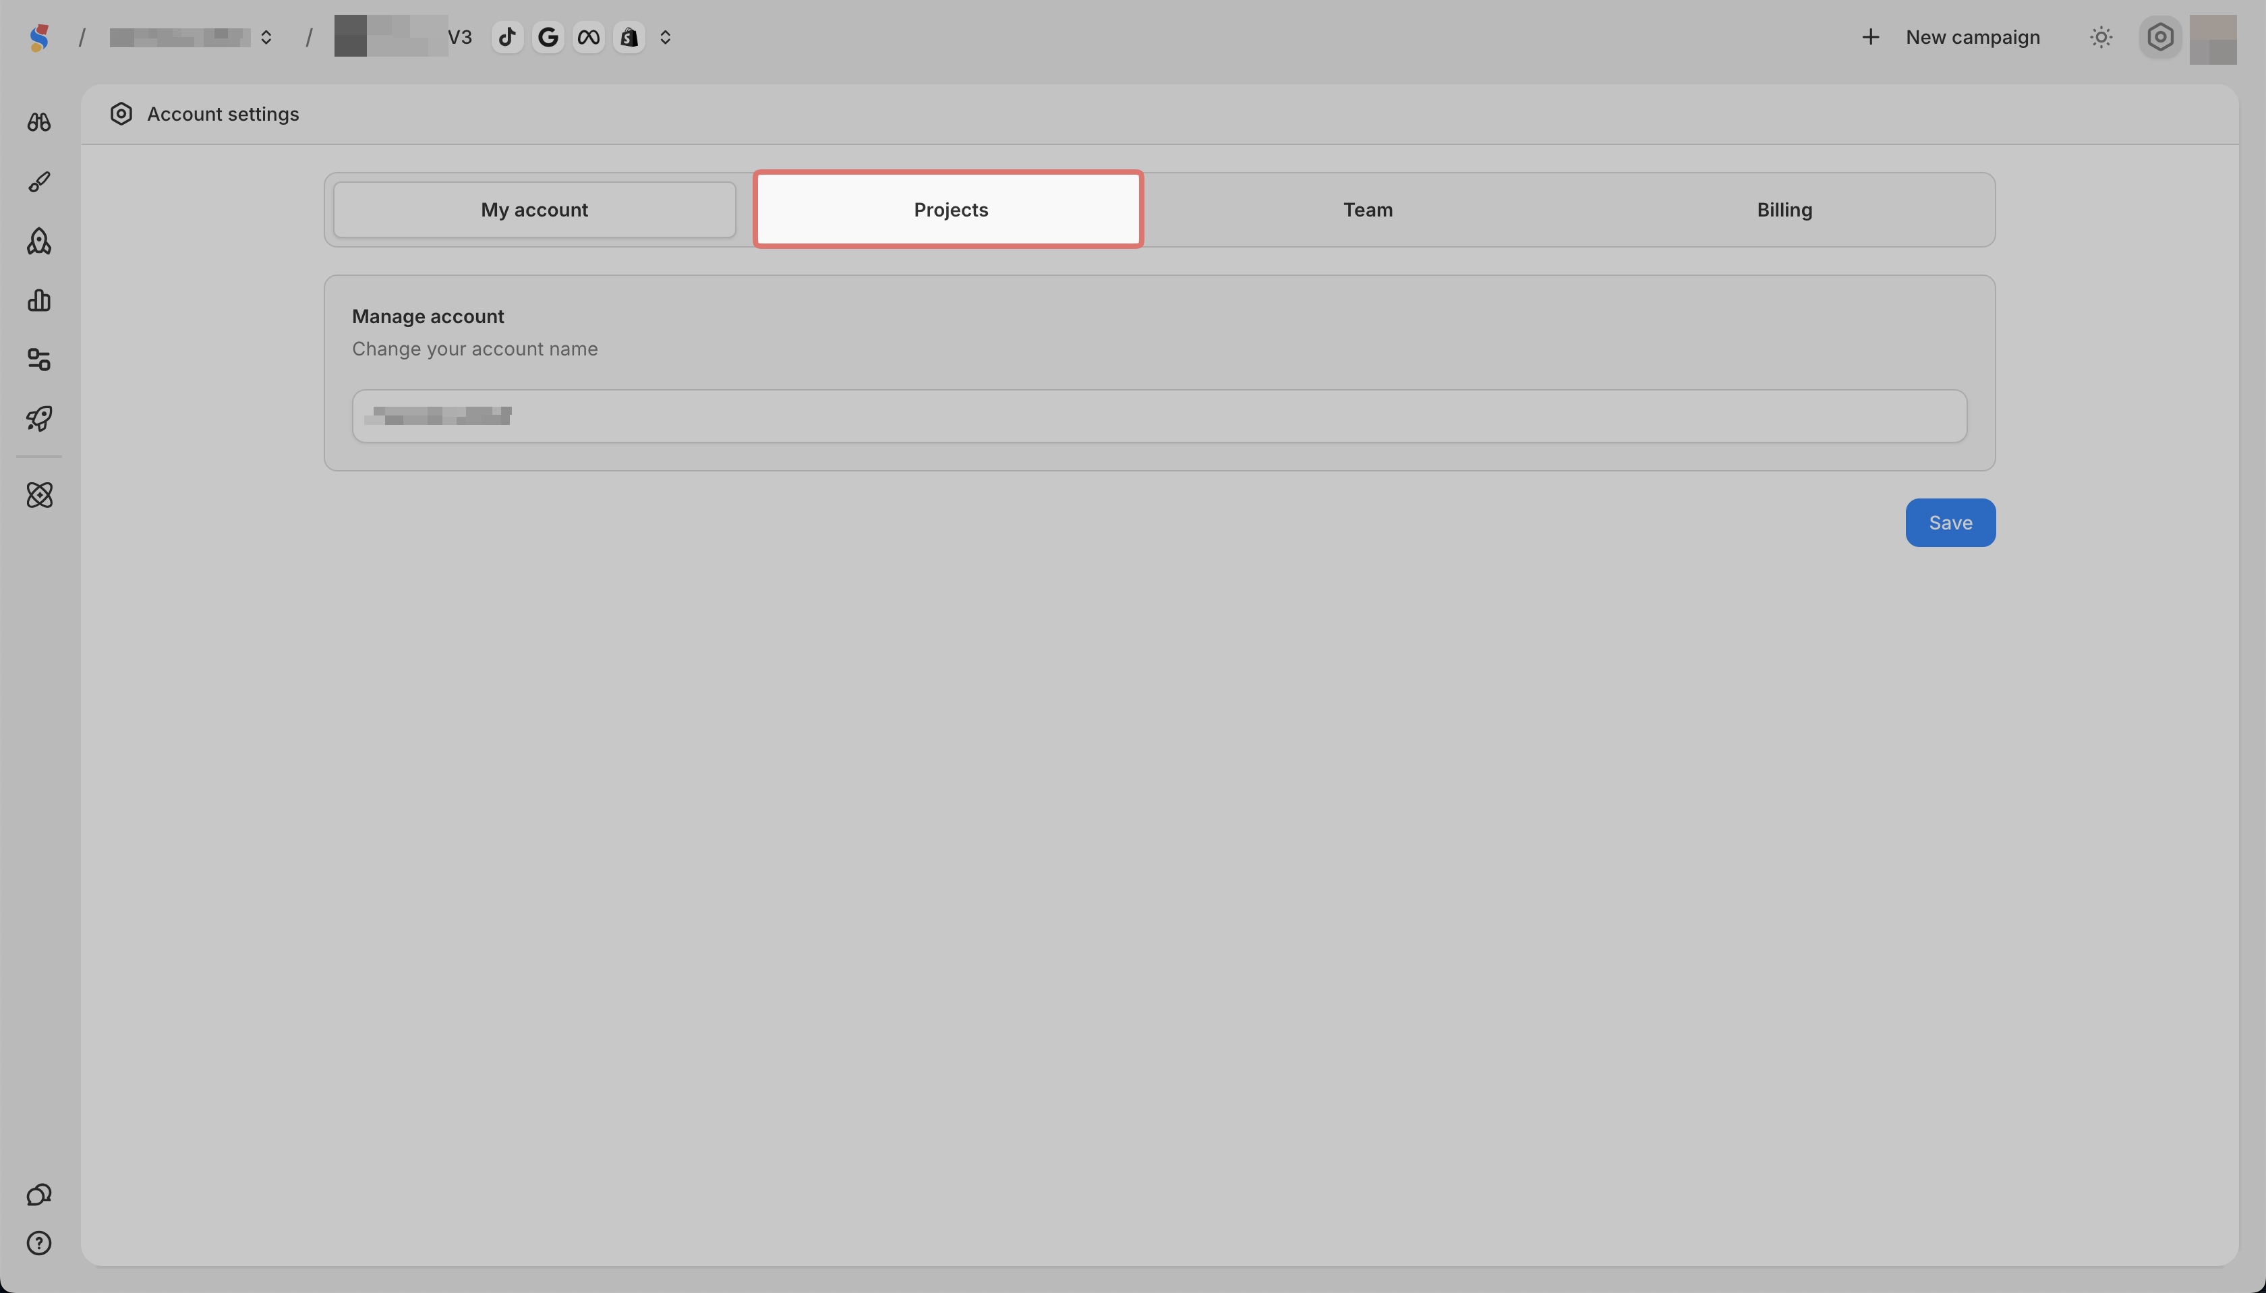The width and height of the screenshot is (2266, 1293).
Task: Click the atom AI sidebar icon
Action: [x=39, y=496]
